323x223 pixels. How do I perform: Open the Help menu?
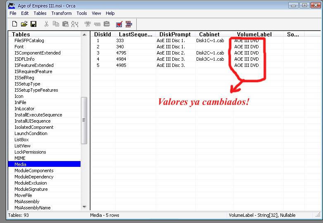pyautogui.click(x=110, y=13)
